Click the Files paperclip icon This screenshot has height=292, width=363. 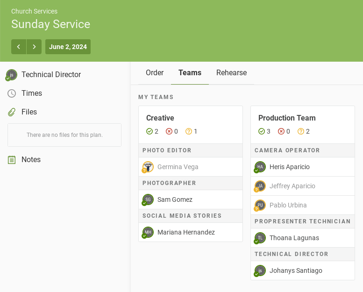coord(12,112)
